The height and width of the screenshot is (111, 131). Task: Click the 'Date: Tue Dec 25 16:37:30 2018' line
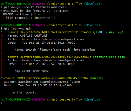point(38,85)
